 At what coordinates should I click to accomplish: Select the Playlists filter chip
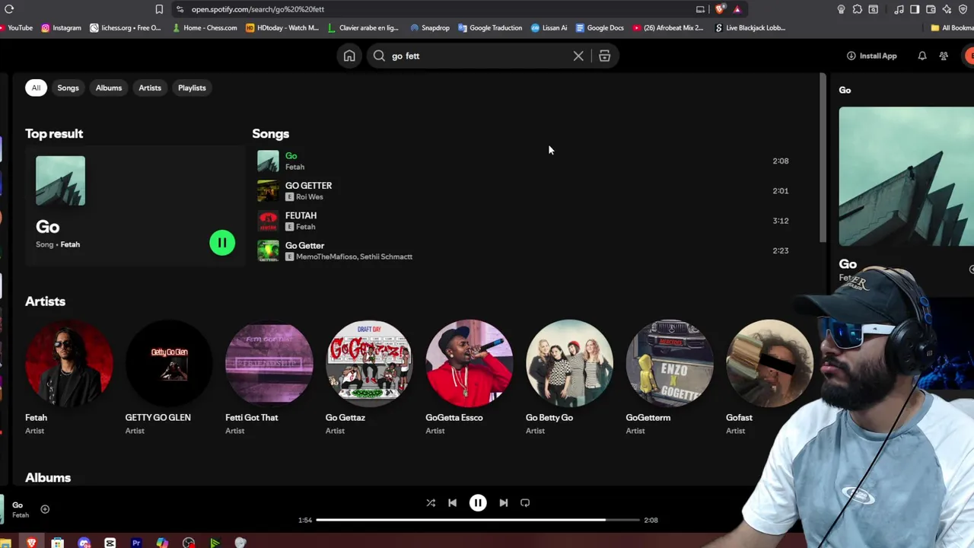192,88
